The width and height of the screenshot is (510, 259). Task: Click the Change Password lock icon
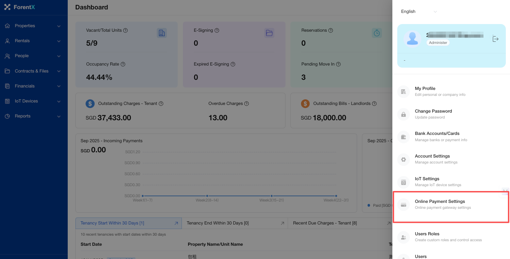tap(404, 114)
